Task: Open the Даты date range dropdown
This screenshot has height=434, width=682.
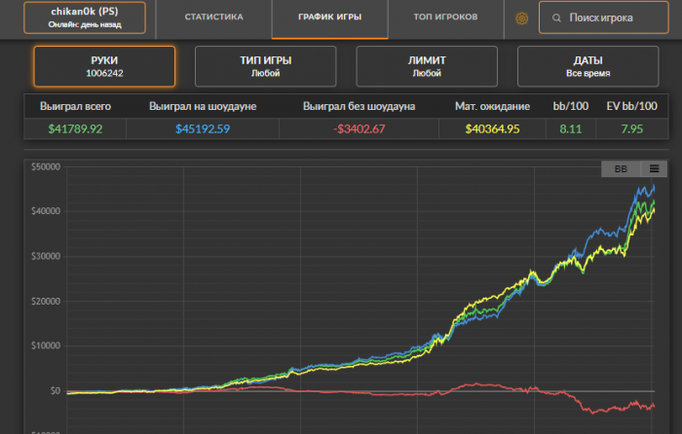Action: pyautogui.click(x=587, y=66)
